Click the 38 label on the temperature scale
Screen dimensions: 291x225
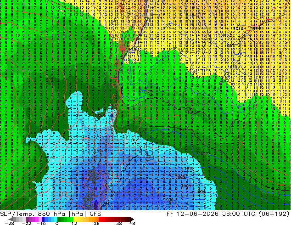119,223
